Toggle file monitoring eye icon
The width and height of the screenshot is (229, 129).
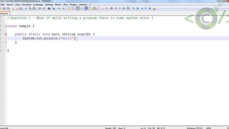(x=107, y=9)
